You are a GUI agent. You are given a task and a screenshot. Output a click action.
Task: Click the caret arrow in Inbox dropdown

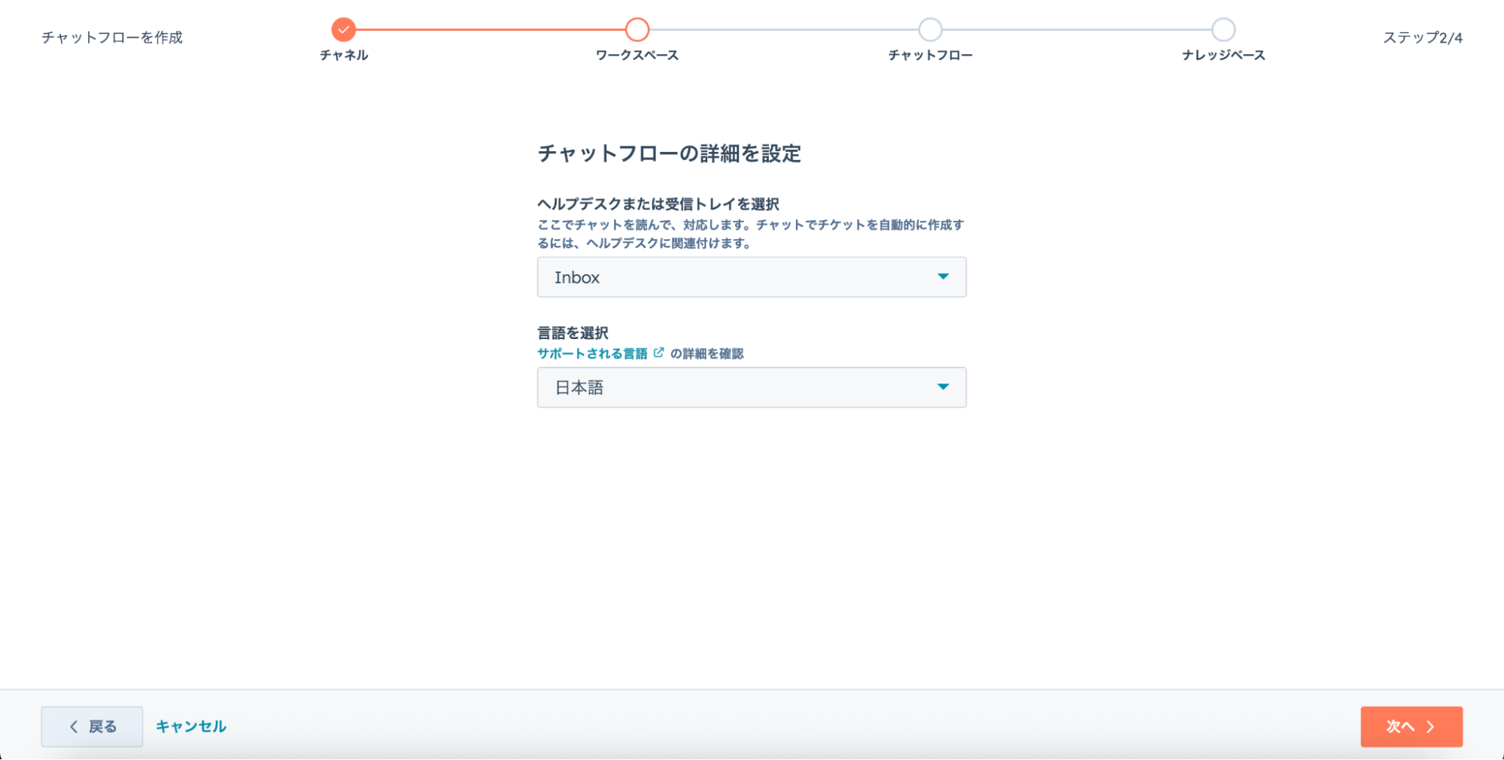click(x=943, y=277)
